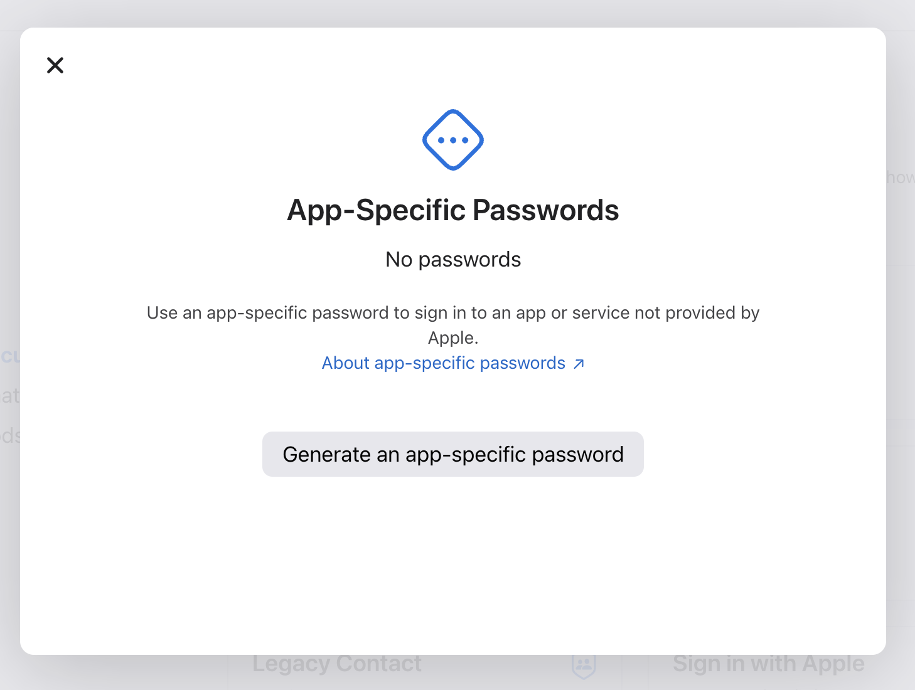Click the blue diamond password icon

click(x=453, y=140)
